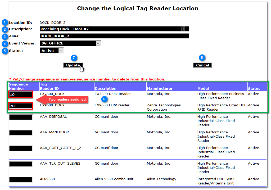Click Active status in the ALR9650 row
The height and width of the screenshot is (190, 271).
[x=253, y=179]
